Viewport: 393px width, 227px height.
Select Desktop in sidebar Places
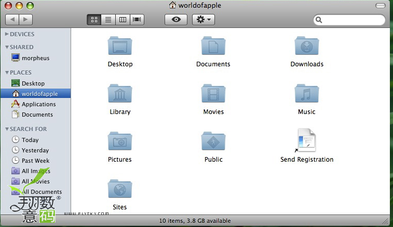tap(35, 83)
